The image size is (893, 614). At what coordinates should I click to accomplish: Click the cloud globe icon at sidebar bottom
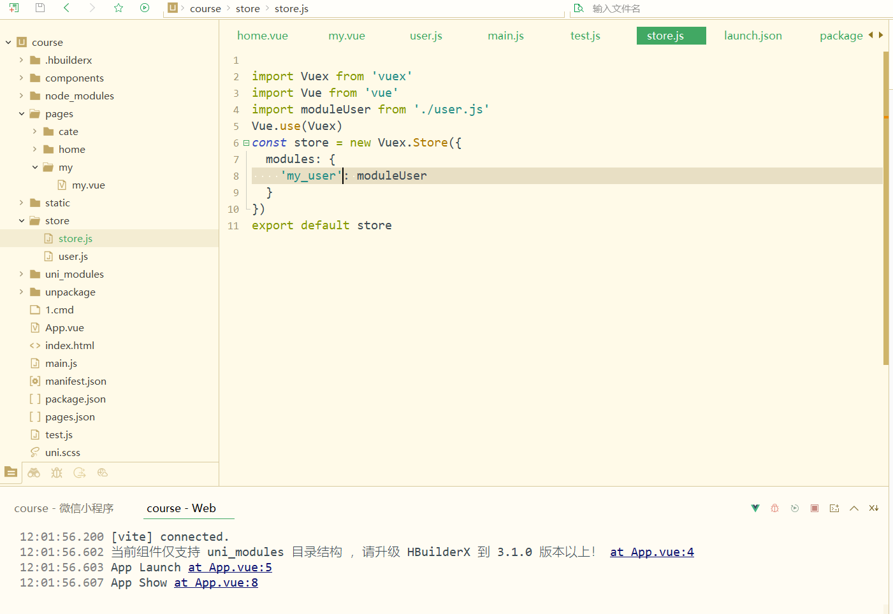tap(103, 473)
